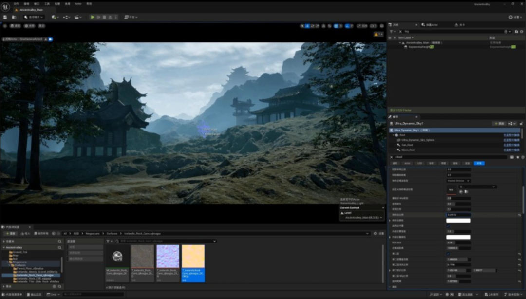Open the Edit menu in the menu bar
The height and width of the screenshot is (299, 526).
[x=26, y=4]
